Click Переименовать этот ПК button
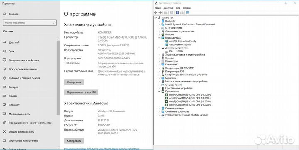 point(81,92)
